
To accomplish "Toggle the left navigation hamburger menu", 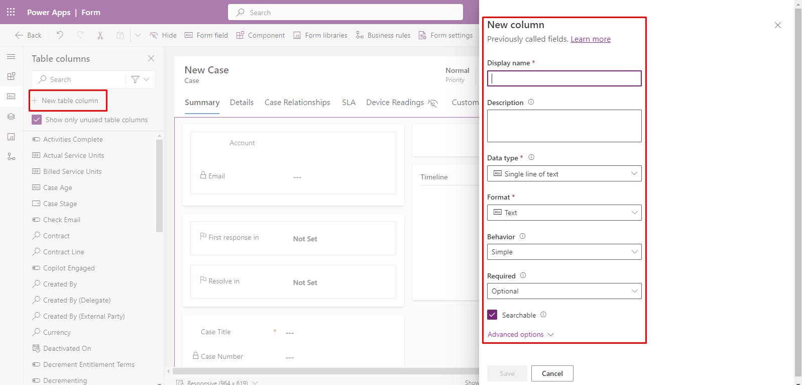I will click(x=11, y=57).
